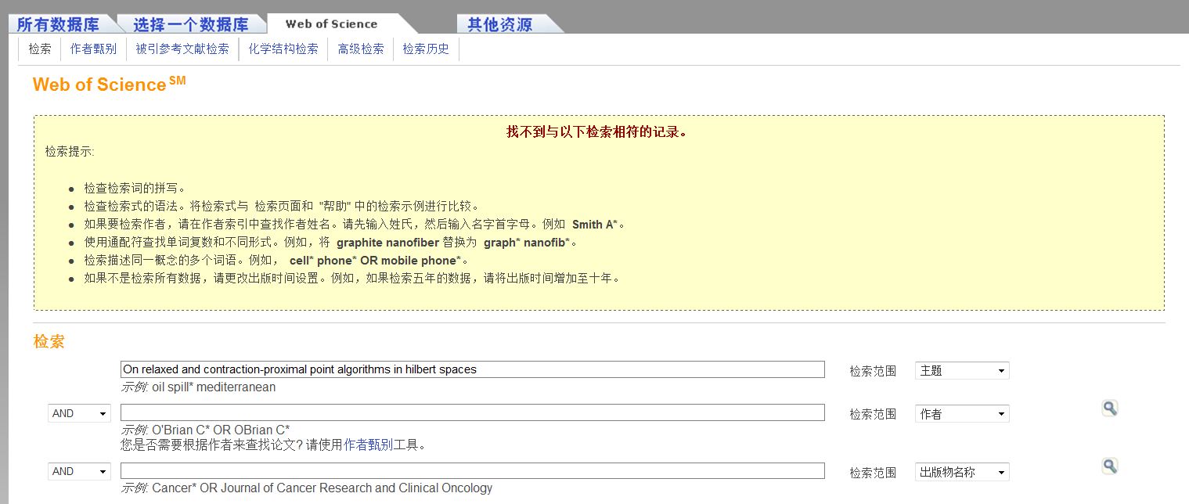
Task: Click the tip 检查检索词的拼写
Action: click(x=135, y=189)
